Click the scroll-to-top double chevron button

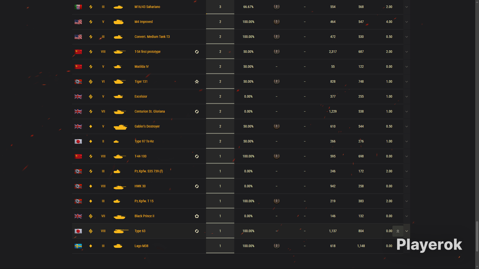(398, 231)
